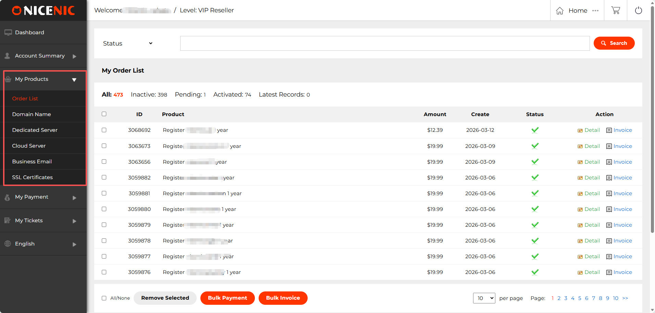The width and height of the screenshot is (655, 313).
Task: Open the per page count dropdown
Action: [484, 298]
